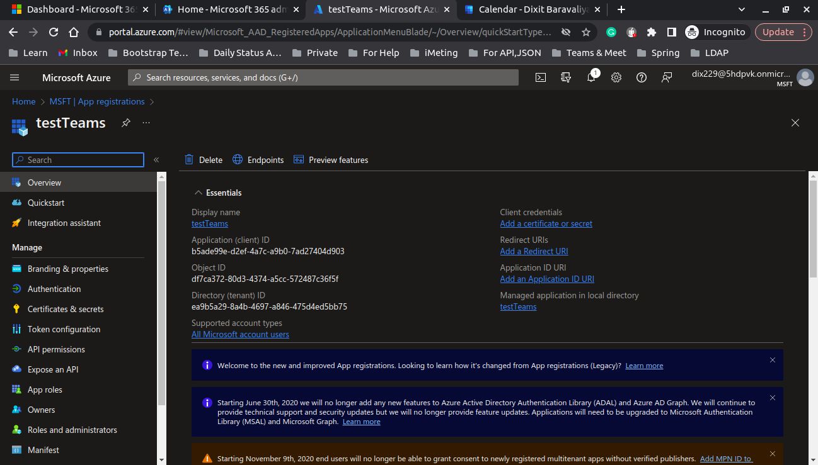Open MSFT | App registrations breadcrumb
818x465 pixels.
pyautogui.click(x=97, y=101)
